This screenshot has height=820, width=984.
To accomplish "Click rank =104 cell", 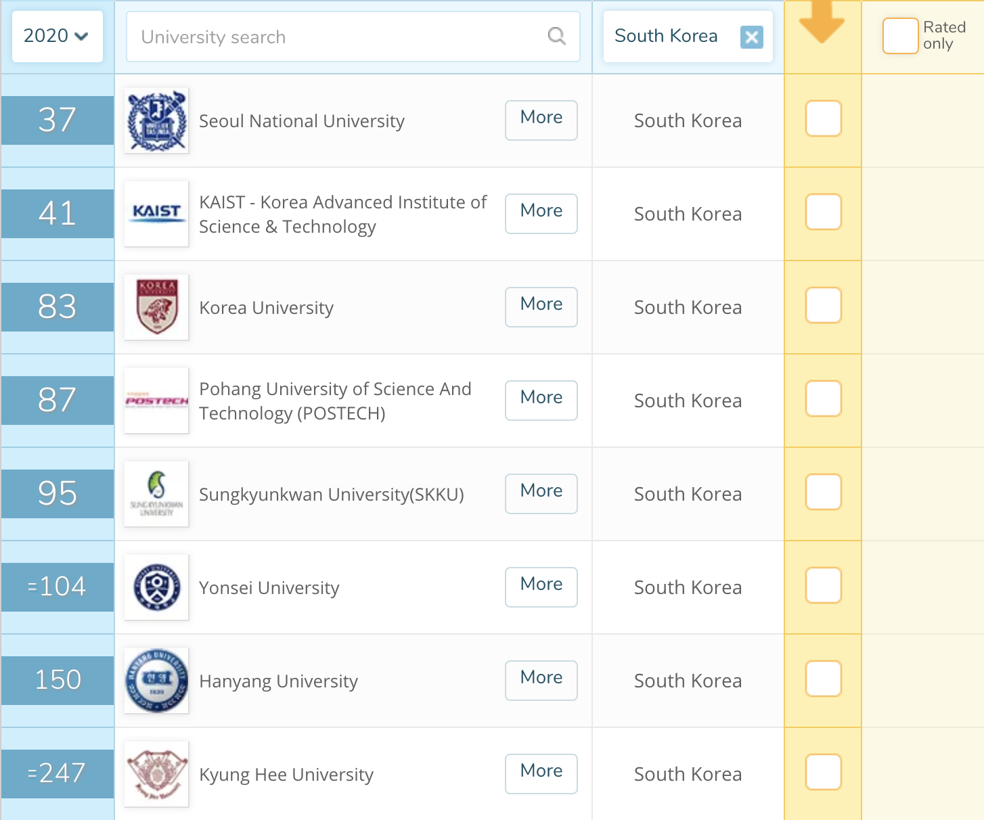I will point(58,587).
